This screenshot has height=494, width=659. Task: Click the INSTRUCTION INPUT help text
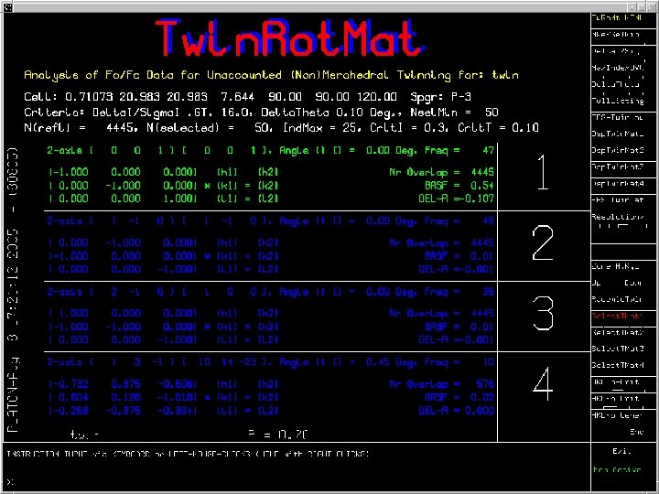188,454
